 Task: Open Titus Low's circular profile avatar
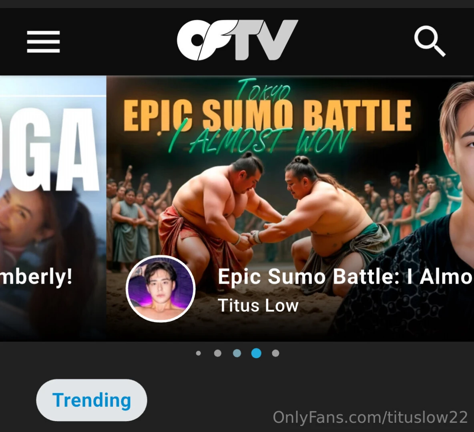[x=161, y=289]
